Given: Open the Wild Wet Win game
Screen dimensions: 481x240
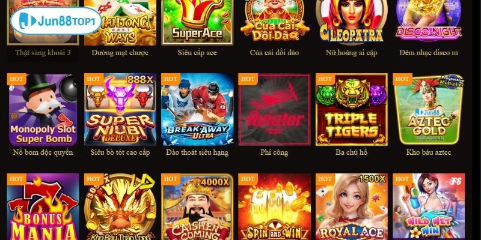Looking at the screenshot, I should [x=429, y=206].
